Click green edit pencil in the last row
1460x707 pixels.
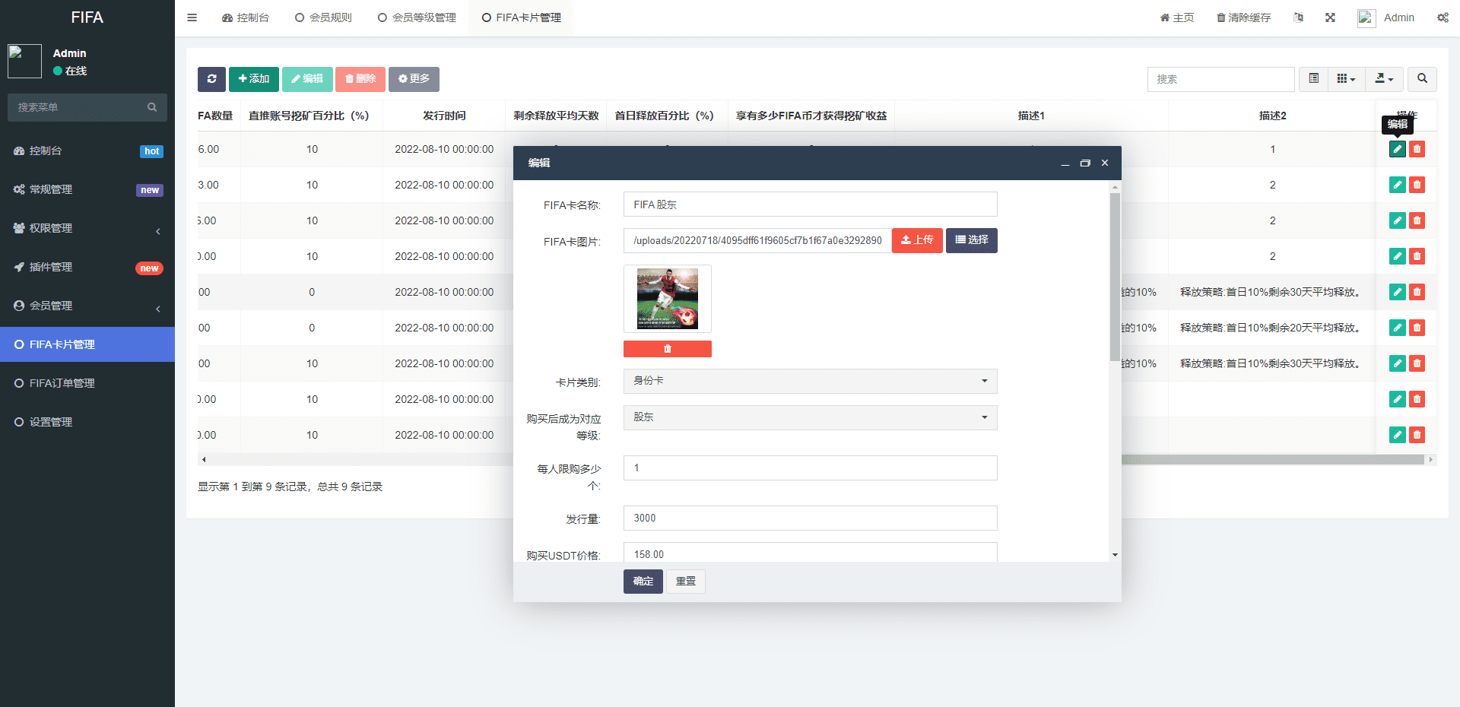pyautogui.click(x=1397, y=435)
